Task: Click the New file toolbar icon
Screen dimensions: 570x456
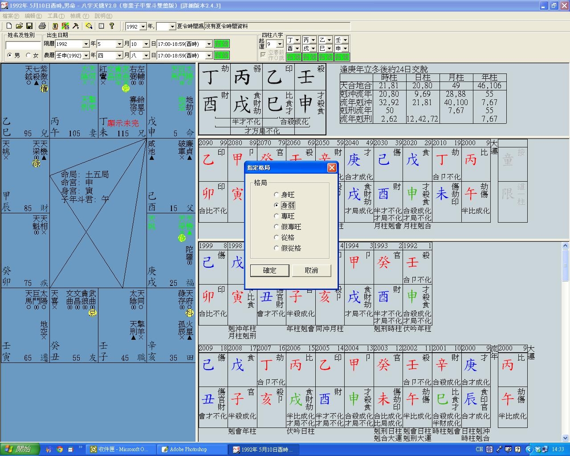Action: [9, 26]
